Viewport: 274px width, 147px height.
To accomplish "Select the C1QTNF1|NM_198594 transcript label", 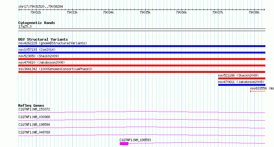I will [34, 125].
